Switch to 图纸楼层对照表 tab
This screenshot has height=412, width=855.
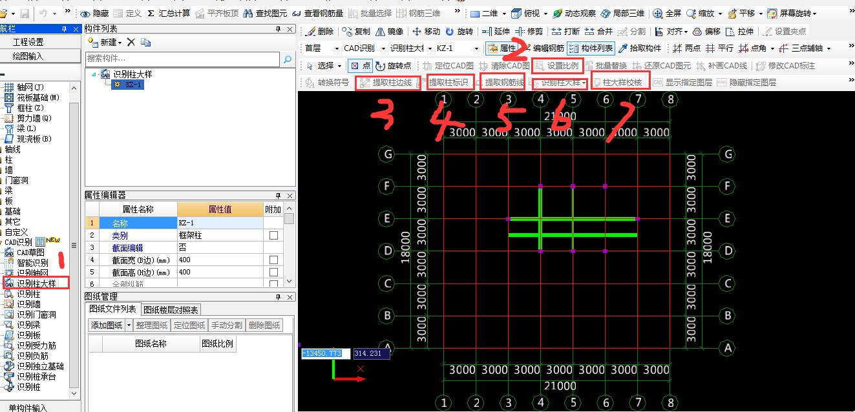[x=171, y=310]
